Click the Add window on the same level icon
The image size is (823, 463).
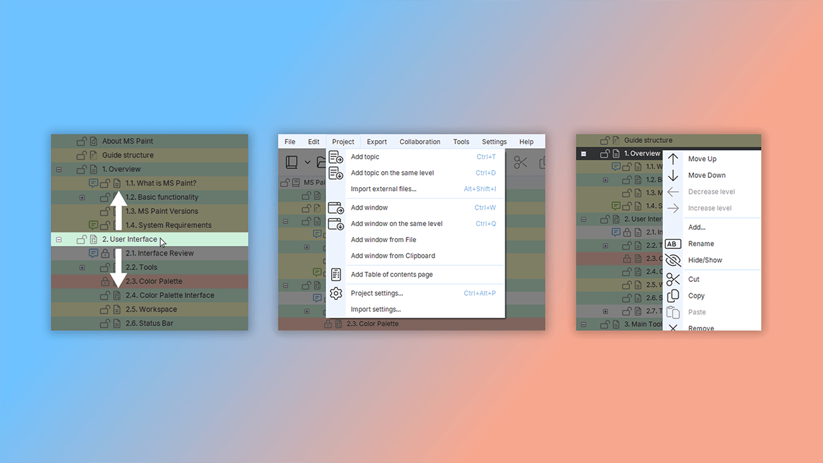click(x=336, y=224)
